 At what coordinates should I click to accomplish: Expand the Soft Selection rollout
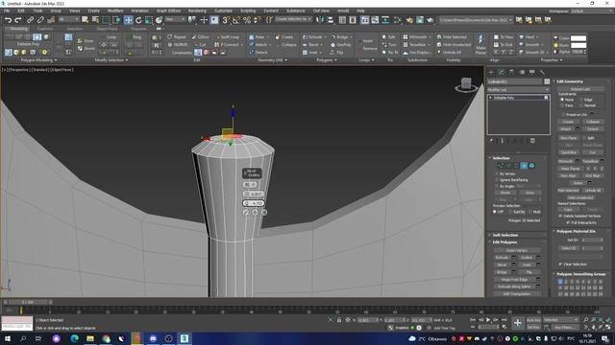505,235
